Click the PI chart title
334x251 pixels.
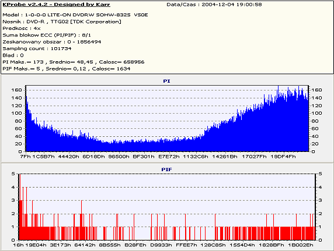tap(166, 81)
